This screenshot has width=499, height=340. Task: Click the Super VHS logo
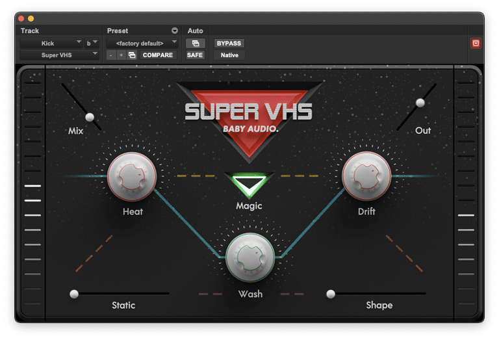coord(249,112)
